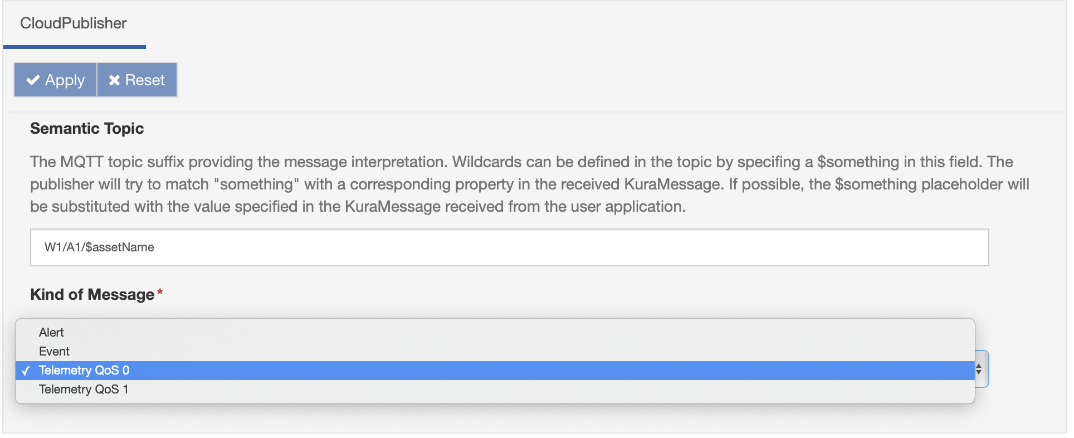1074x438 pixels.
Task: Select the highlighted Telemetry QoS 0 option
Action: [84, 371]
